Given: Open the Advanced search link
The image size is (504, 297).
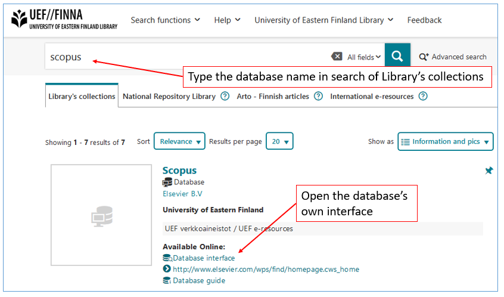Looking at the screenshot, I should pos(459,57).
